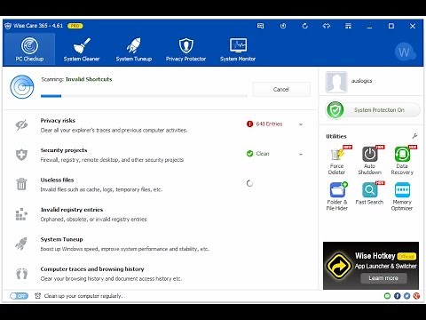Screen dimensions: 426x320
Task: Click the Utilities wrench settings icon
Action: coord(414,136)
